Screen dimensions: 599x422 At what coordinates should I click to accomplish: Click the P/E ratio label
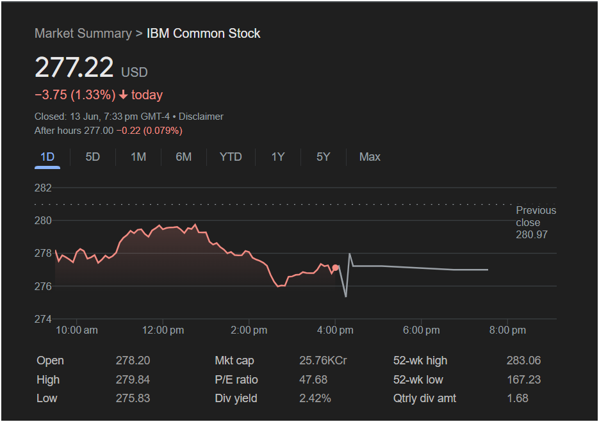pos(236,380)
